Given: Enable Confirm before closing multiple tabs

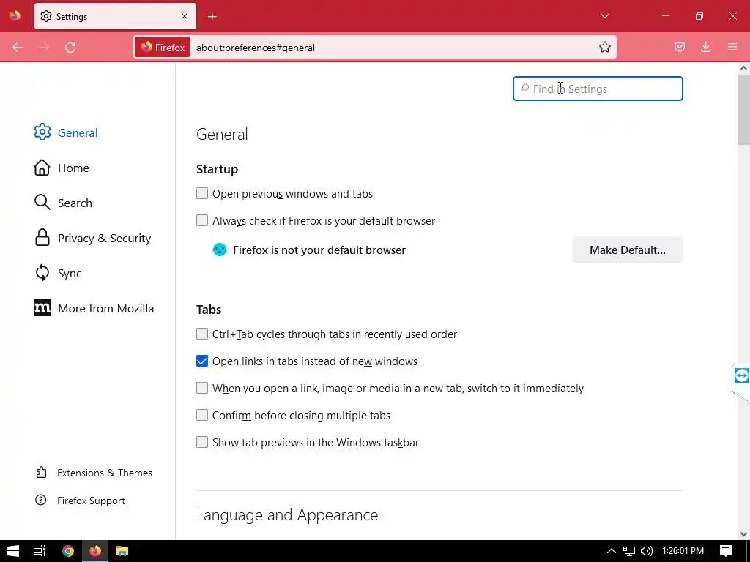Looking at the screenshot, I should (x=202, y=415).
